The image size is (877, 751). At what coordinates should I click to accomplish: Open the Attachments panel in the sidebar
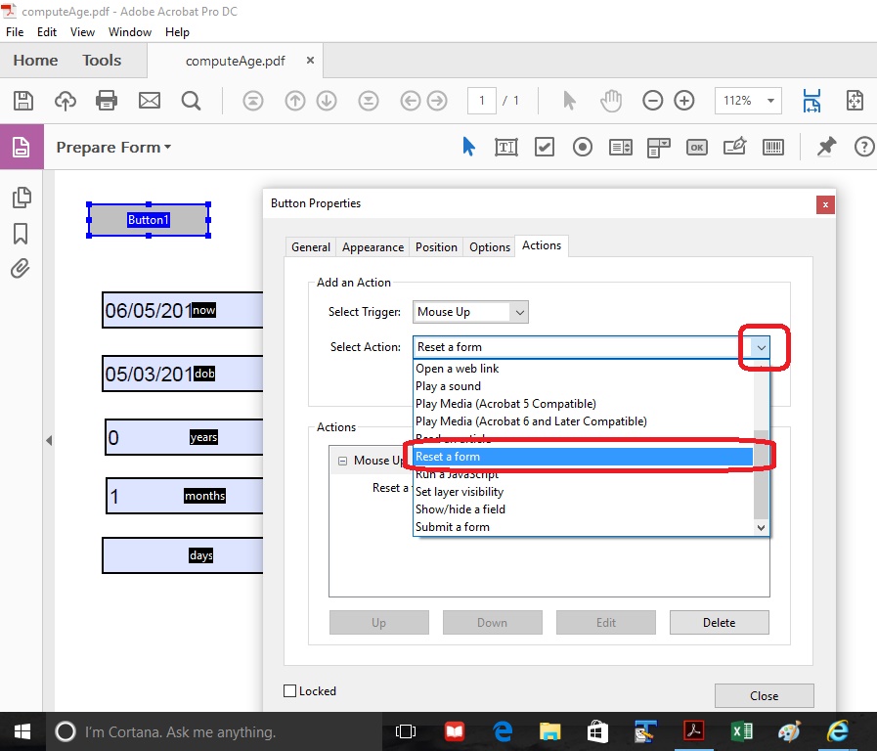click(22, 269)
